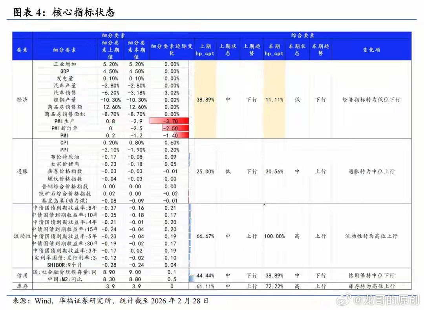Click the 秦皇岛港(动力煤) row label
Screen dimensions: 424x310
(x=65, y=201)
